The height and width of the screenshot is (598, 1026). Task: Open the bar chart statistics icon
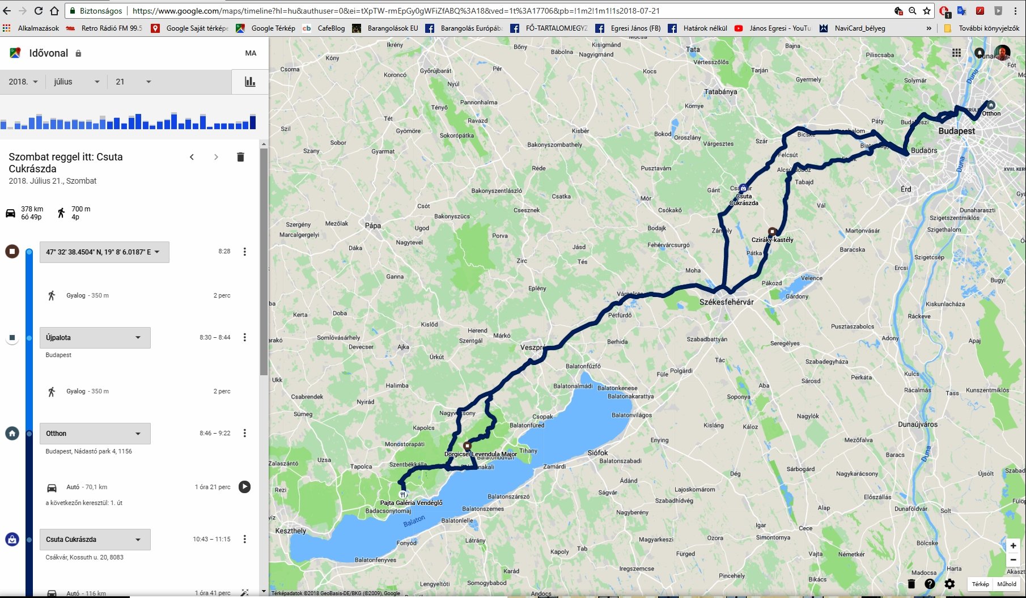tap(250, 82)
